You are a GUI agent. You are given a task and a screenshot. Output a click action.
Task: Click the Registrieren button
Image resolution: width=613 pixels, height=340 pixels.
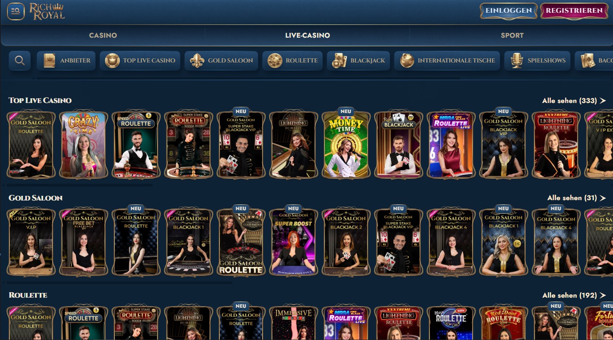tap(574, 11)
